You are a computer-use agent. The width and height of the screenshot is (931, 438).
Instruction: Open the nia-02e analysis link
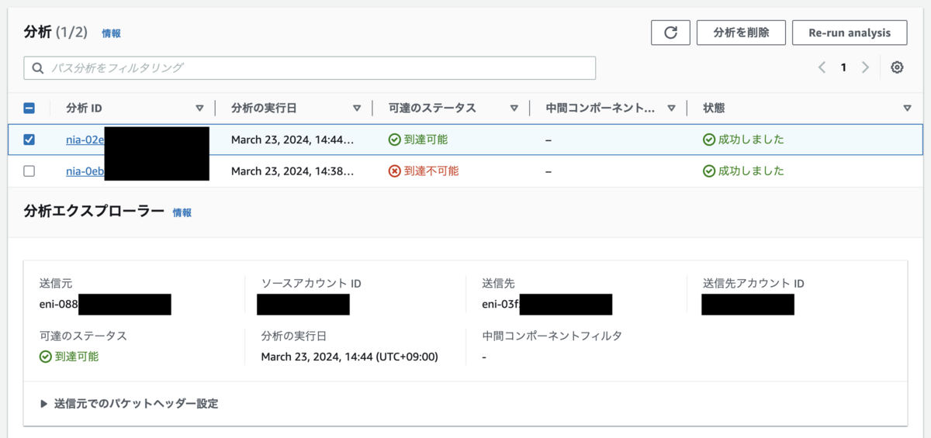85,140
